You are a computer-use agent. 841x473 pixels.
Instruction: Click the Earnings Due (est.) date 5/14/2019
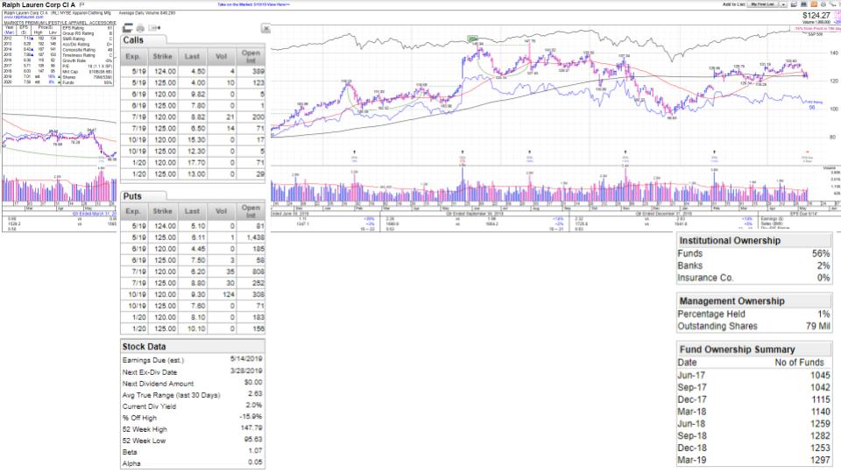[x=246, y=359]
